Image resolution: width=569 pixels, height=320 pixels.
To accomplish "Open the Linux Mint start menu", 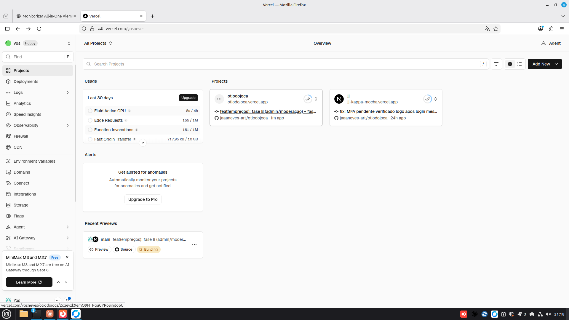I will pyautogui.click(x=7, y=314).
